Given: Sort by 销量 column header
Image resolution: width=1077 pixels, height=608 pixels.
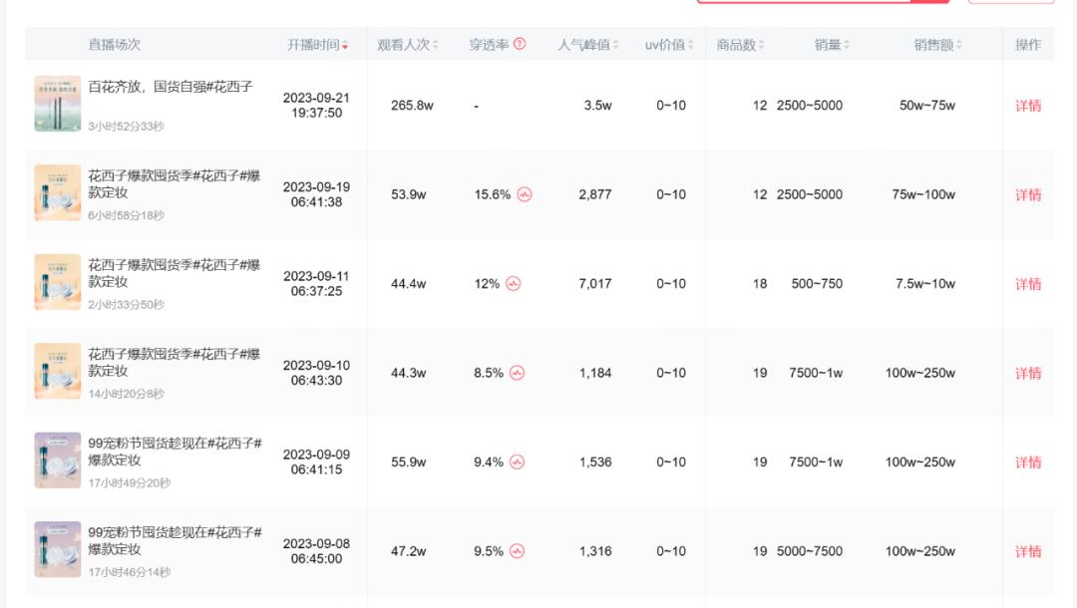Looking at the screenshot, I should (x=847, y=46).
